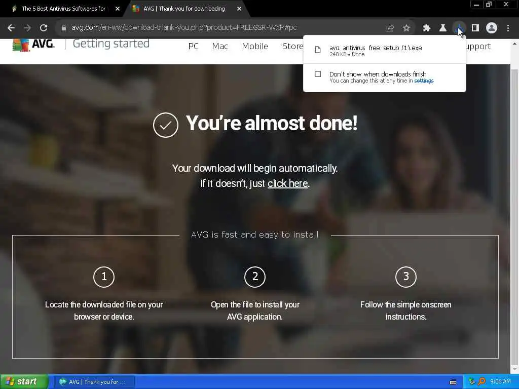519x389 pixels.
Task: Open the 'settings' link in downloads popup
Action: [424, 81]
